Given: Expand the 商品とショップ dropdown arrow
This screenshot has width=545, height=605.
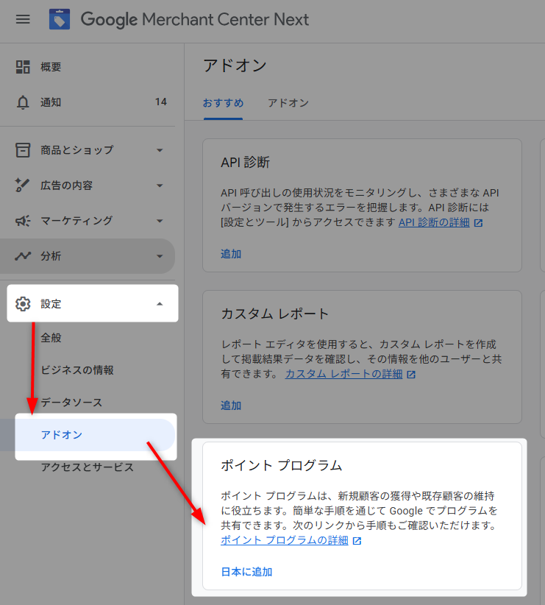Looking at the screenshot, I should 160,150.
